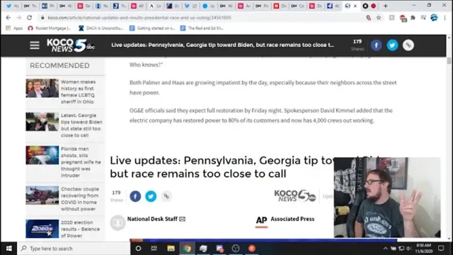Open the Windows notification center
Viewport: 453px width, 255px height.
[441, 248]
